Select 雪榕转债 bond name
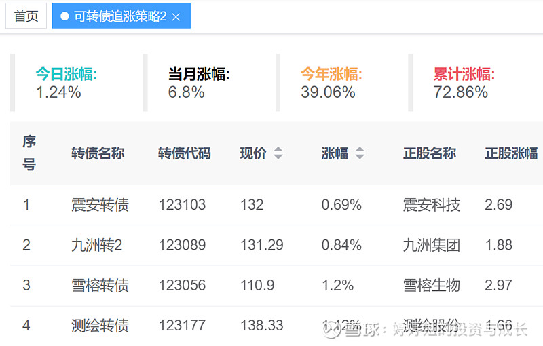The image size is (543, 346). pos(100,286)
